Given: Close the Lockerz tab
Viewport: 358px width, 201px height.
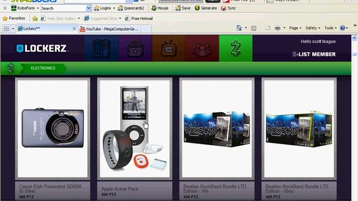Looking at the screenshot, I should tap(74, 28).
